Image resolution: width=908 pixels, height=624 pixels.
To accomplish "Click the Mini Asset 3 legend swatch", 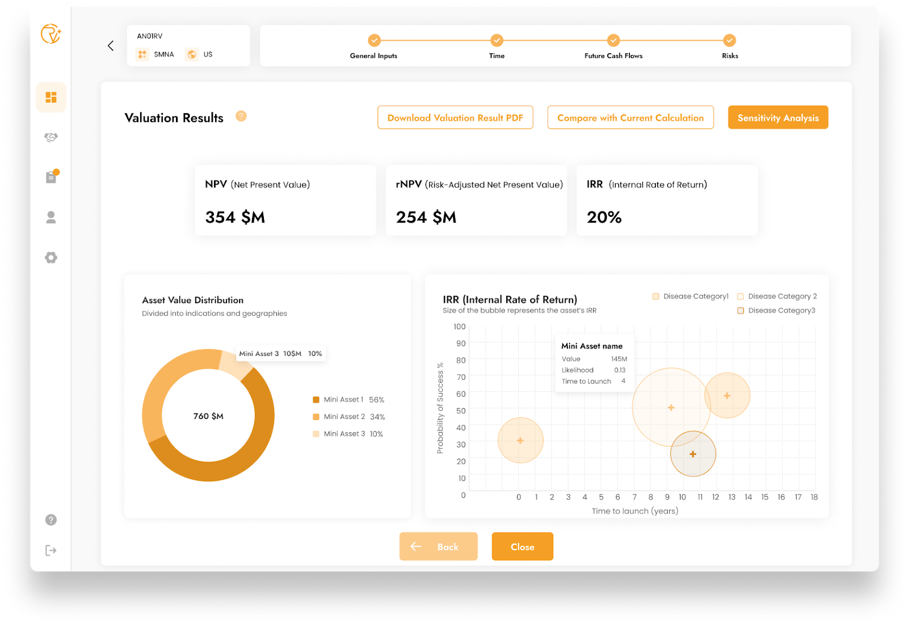I will click(316, 434).
